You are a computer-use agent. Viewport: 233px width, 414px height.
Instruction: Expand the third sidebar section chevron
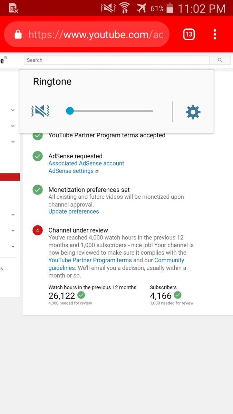click(x=13, y=142)
